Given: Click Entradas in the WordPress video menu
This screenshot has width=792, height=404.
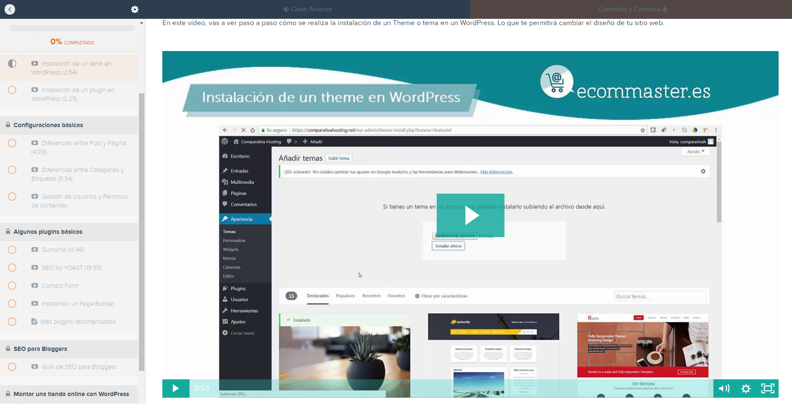Looking at the screenshot, I should tap(239, 171).
